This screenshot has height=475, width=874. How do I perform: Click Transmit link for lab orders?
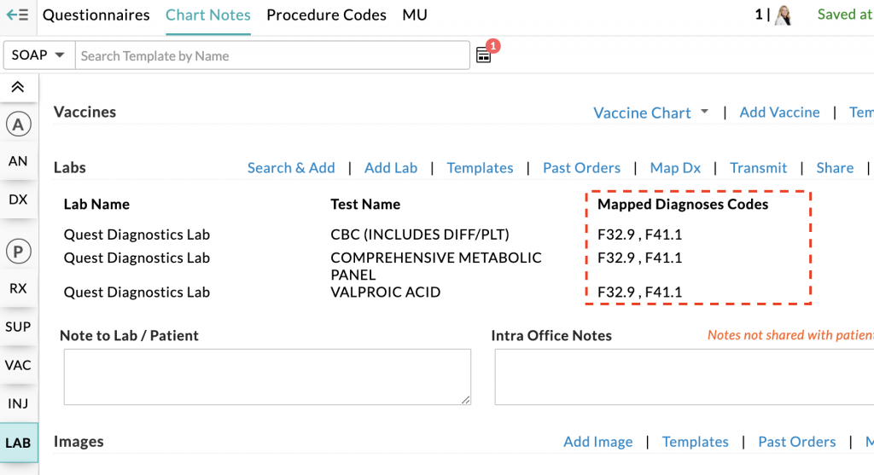[758, 168]
